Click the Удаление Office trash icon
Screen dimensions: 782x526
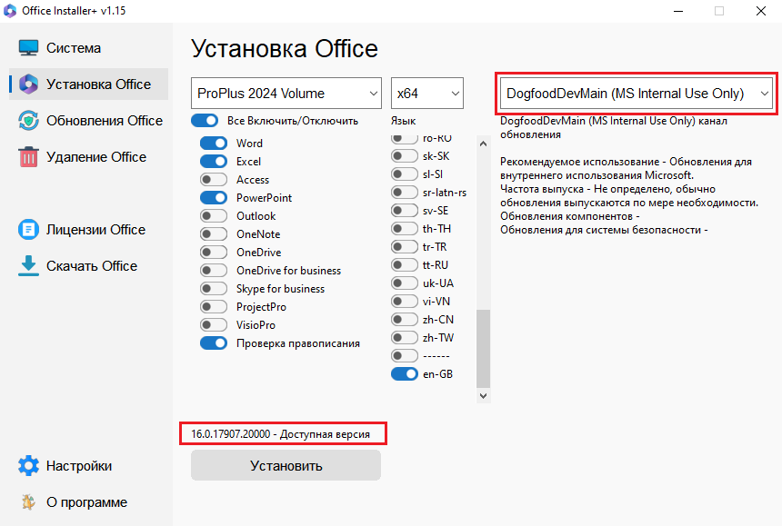(28, 157)
